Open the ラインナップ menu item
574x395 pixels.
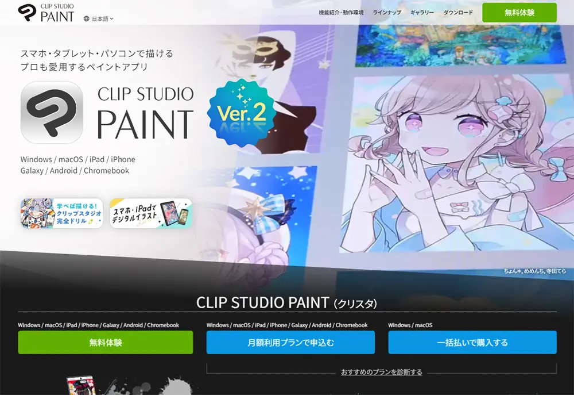[386, 13]
